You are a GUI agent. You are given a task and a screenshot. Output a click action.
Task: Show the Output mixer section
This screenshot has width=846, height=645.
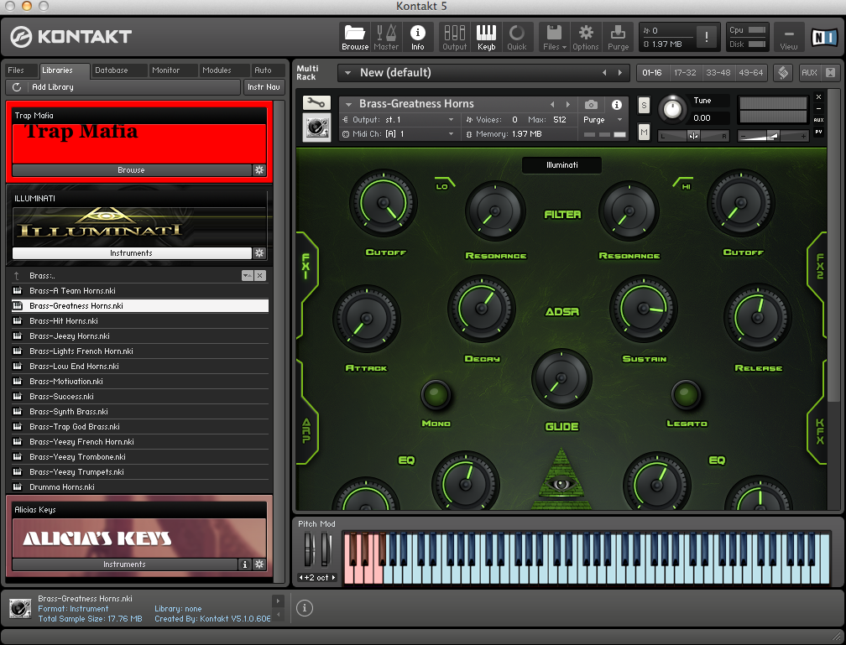click(x=454, y=37)
